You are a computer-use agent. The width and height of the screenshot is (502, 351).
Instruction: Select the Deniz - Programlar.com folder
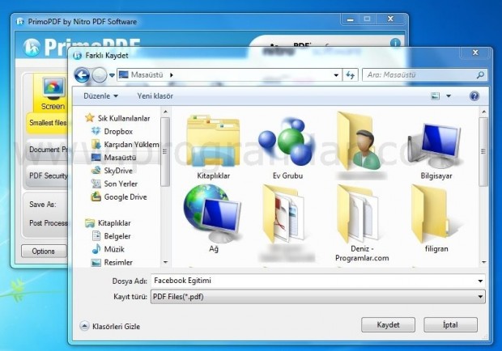click(362, 222)
